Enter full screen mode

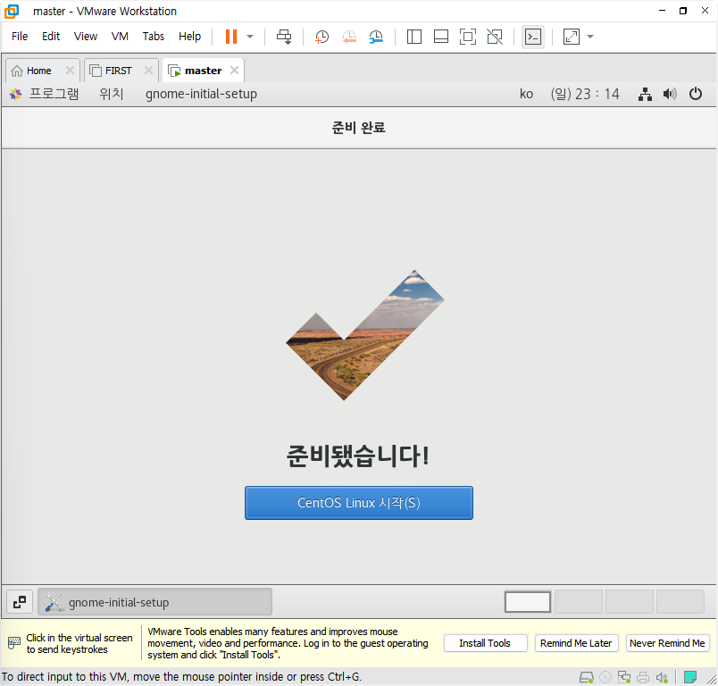point(468,37)
